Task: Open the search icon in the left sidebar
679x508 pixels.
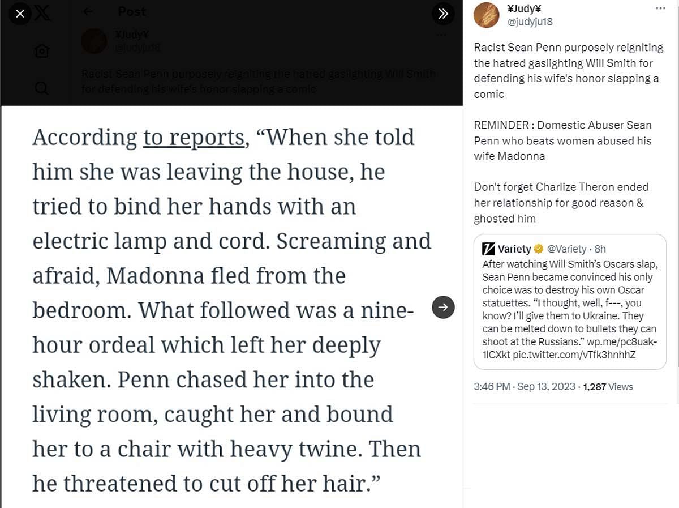Action: tap(41, 88)
